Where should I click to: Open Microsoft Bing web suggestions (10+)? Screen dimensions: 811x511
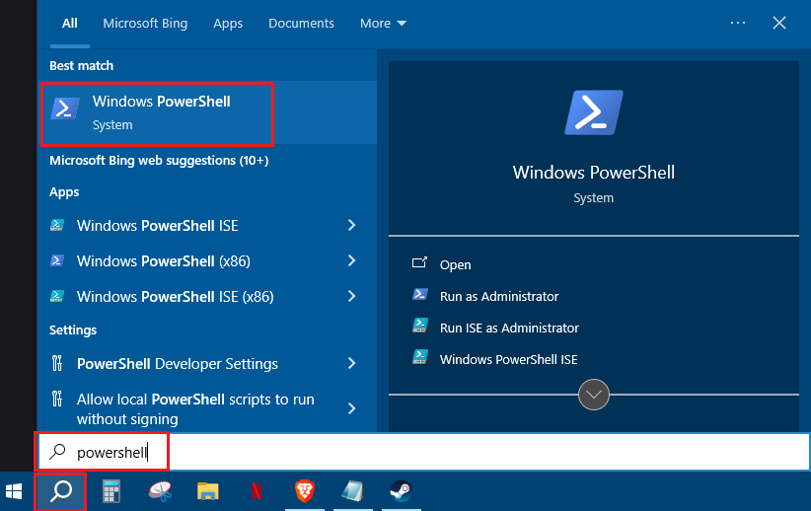tap(159, 161)
